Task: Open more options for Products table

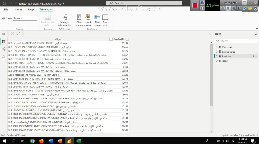Action: pyautogui.click(x=256, y=56)
